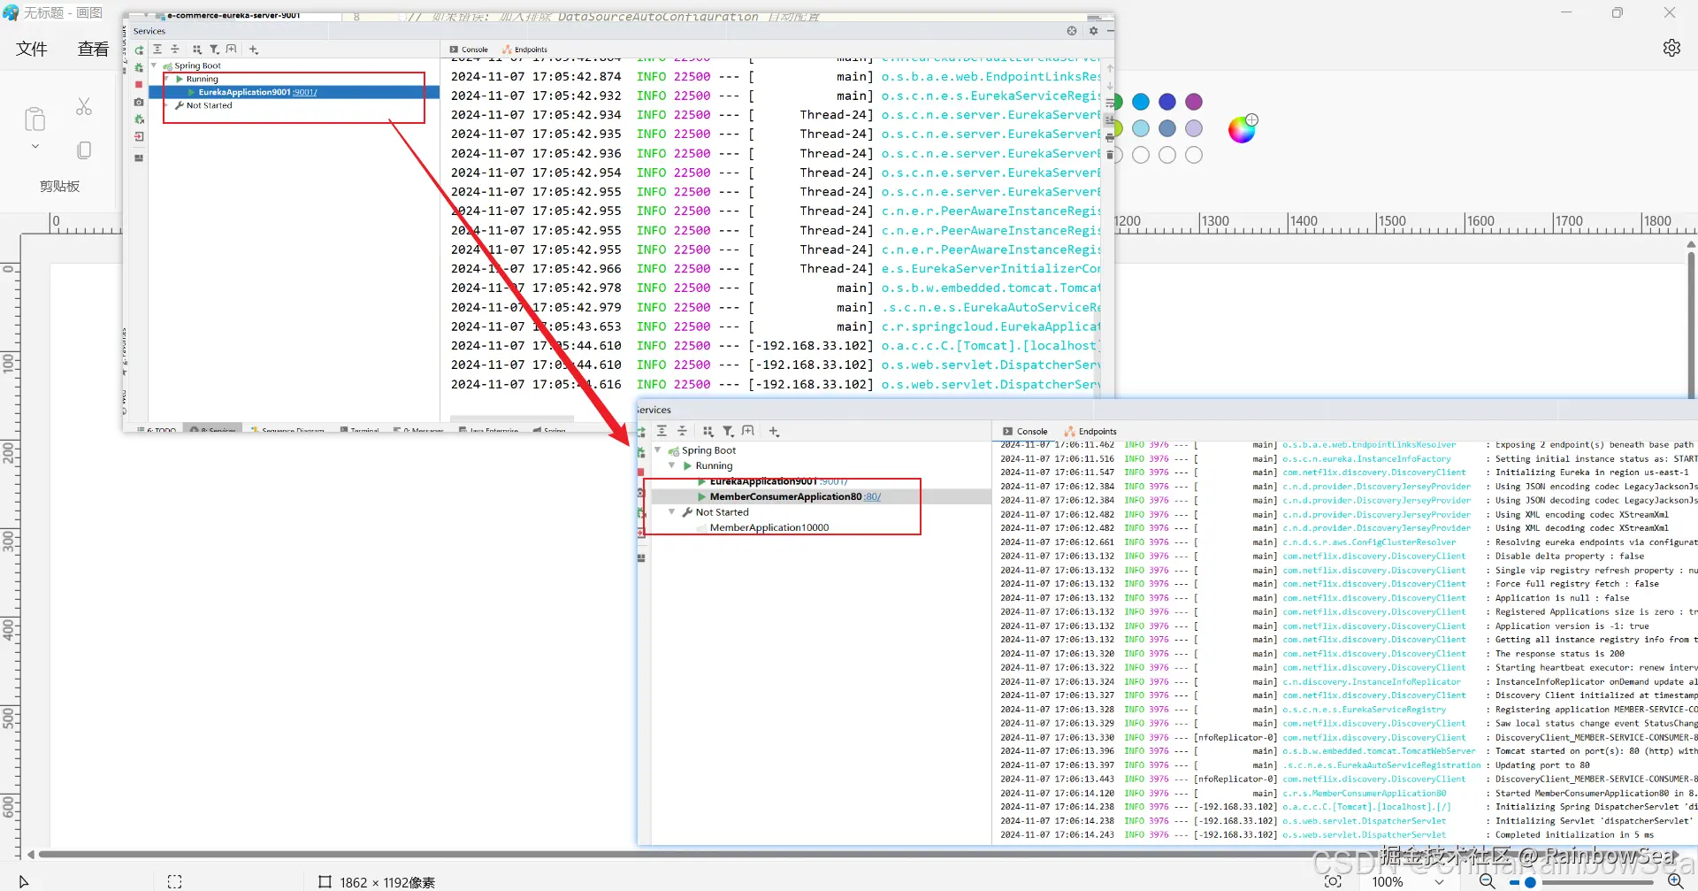Image resolution: width=1698 pixels, height=891 pixels.
Task: Click red Stop icon in upper Services panel
Action: click(x=139, y=85)
